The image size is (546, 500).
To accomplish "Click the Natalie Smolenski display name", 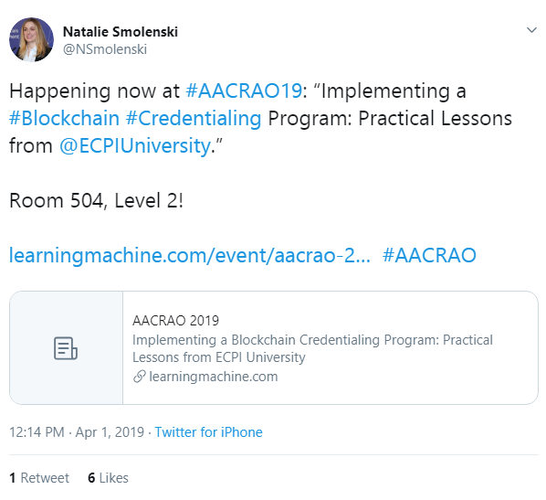I will pos(121,32).
